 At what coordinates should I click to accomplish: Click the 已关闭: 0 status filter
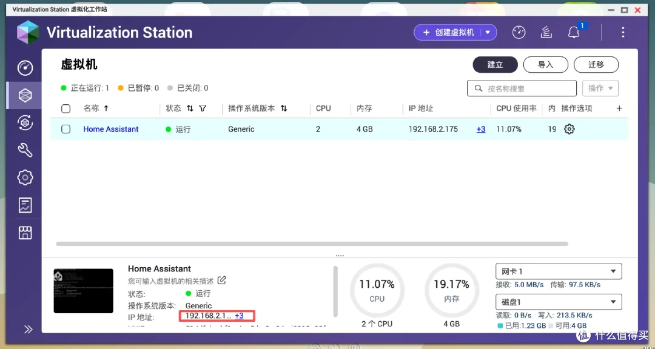[187, 88]
